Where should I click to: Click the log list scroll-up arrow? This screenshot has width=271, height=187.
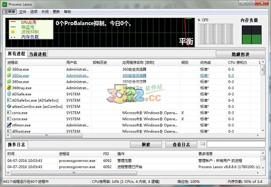coord(263,153)
